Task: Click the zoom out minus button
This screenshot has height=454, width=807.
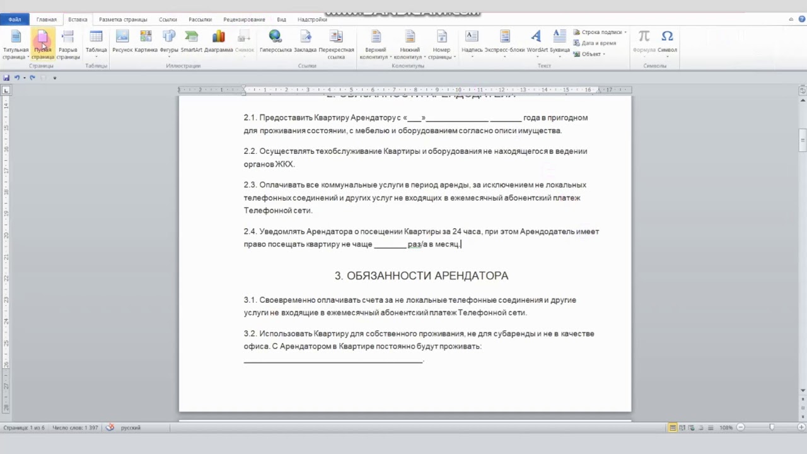Action: point(741,428)
